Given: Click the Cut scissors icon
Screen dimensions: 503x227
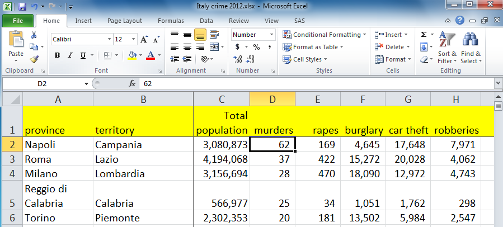Looking at the screenshot, I should pyautogui.click(x=34, y=35).
